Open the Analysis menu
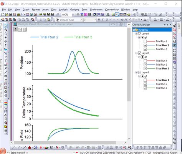Image resolution: width=182 pixels, height=154 pixels. coord(63,10)
